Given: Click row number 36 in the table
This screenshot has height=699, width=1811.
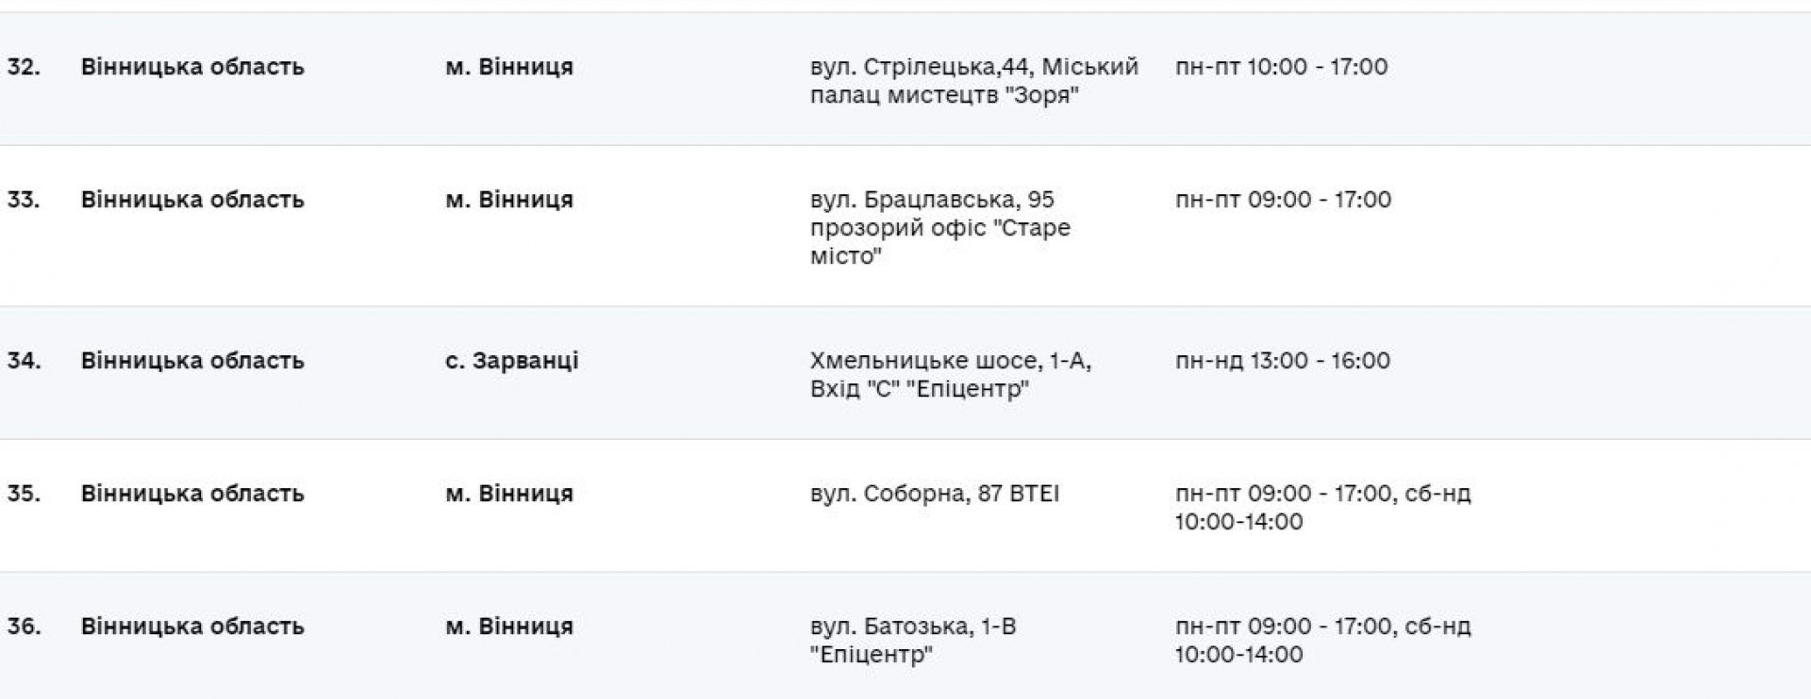Looking at the screenshot, I should pos(24,626).
